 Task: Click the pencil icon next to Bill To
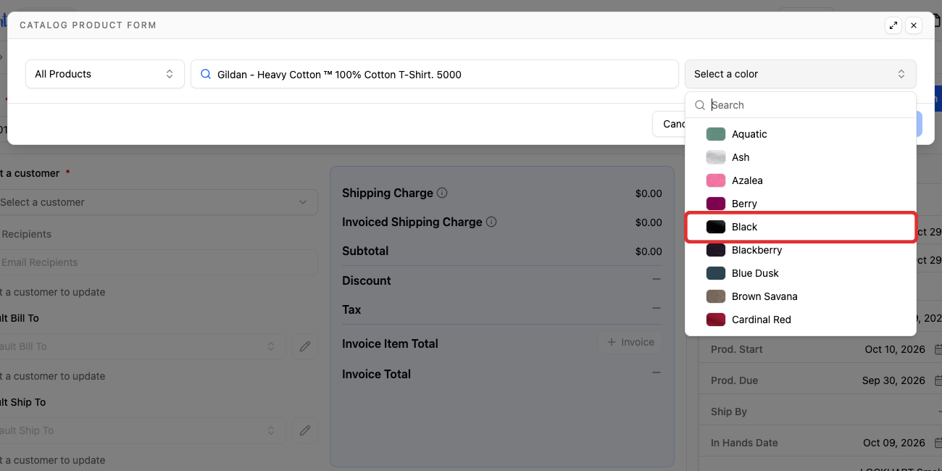pyautogui.click(x=305, y=346)
